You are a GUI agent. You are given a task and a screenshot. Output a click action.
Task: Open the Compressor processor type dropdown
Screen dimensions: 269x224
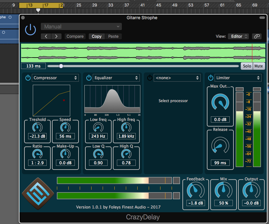(55, 78)
